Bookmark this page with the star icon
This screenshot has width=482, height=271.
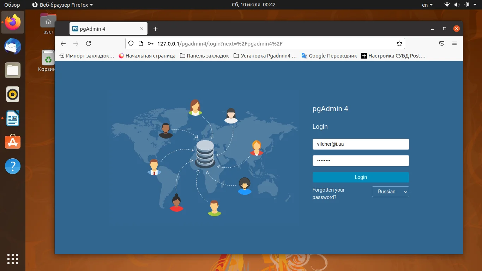(x=399, y=43)
